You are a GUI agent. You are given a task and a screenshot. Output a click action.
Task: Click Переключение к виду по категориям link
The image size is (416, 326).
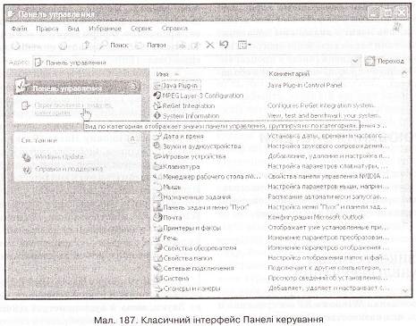[73, 109]
